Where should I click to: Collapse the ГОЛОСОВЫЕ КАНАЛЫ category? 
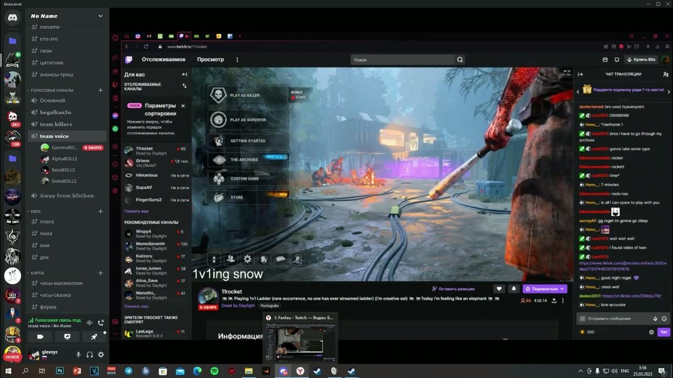[x=52, y=90]
